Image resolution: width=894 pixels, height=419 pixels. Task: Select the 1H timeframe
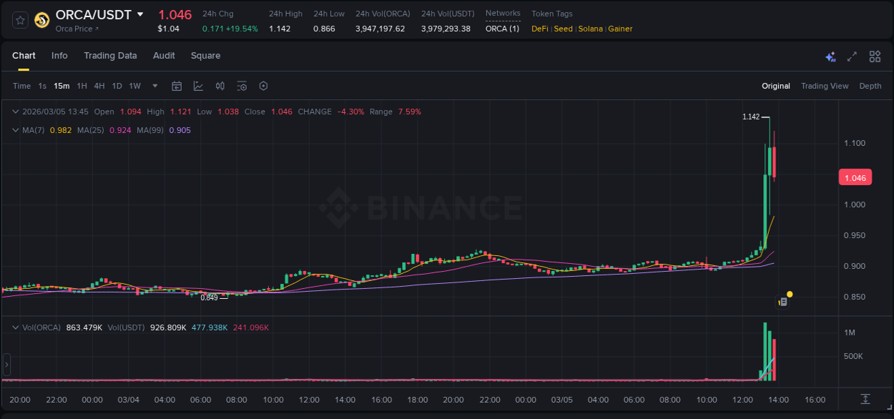pos(82,86)
